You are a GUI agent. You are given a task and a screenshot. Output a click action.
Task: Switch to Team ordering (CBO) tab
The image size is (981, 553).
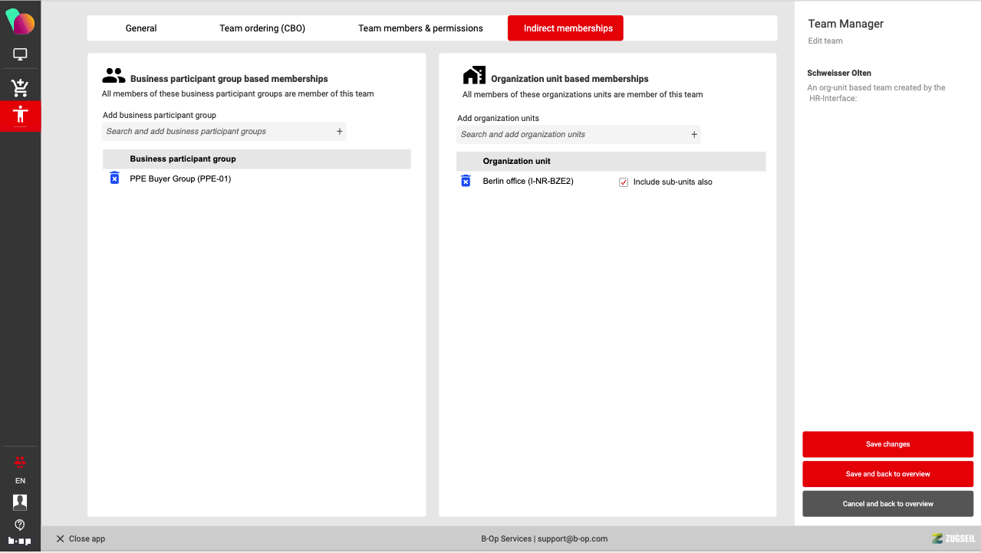(262, 28)
